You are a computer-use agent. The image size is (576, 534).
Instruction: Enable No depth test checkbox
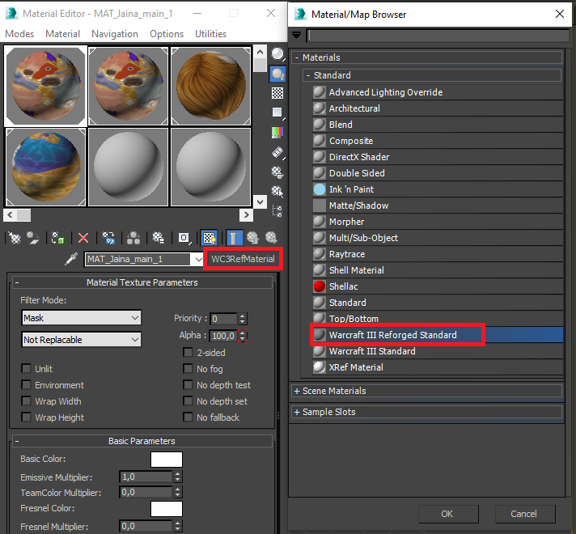[x=188, y=385]
